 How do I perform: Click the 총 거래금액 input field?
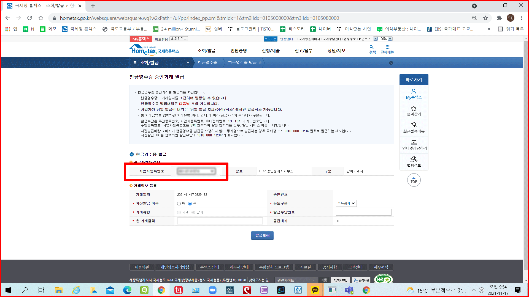220,221
